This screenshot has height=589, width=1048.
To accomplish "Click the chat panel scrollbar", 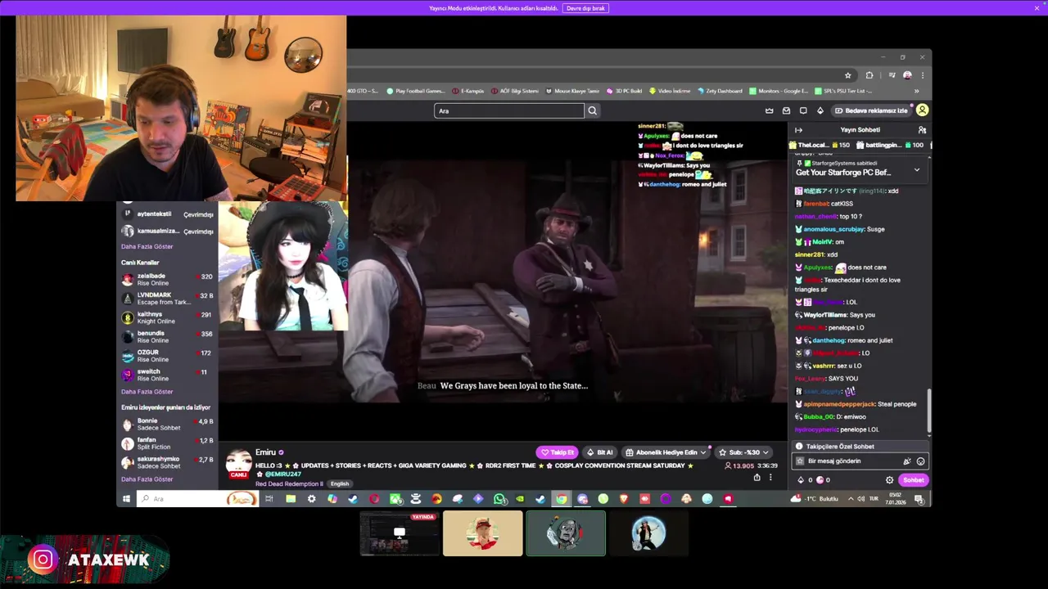I will 928,410.
